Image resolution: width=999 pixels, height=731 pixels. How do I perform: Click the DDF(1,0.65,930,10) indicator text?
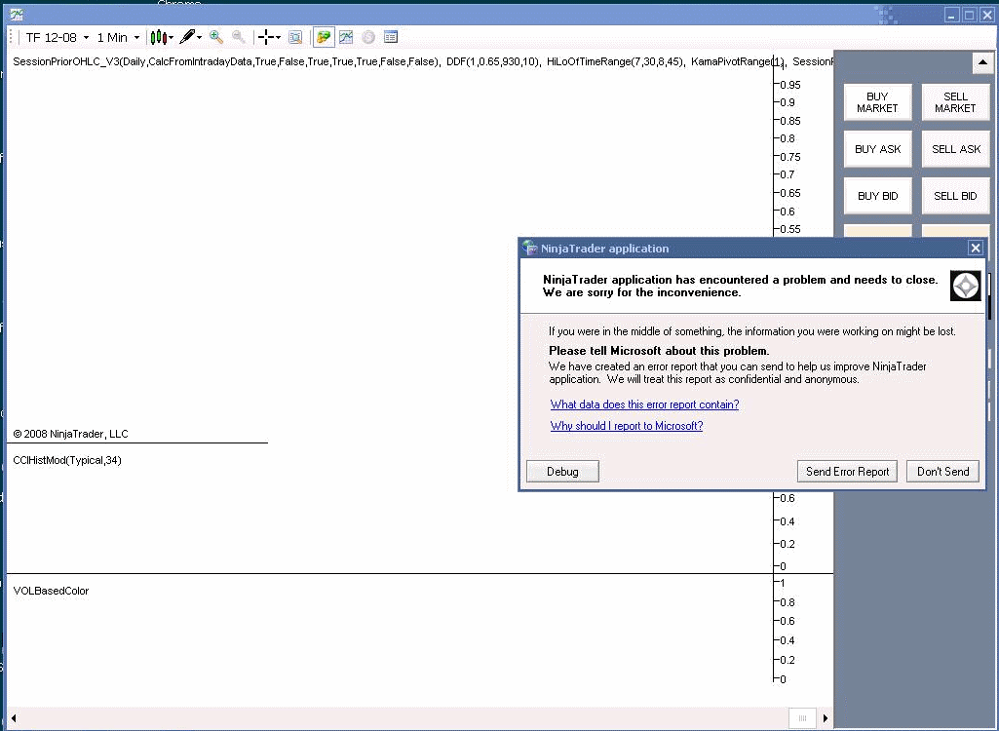pyautogui.click(x=493, y=61)
